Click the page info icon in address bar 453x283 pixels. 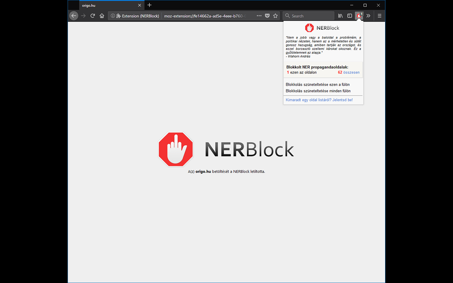tap(112, 16)
